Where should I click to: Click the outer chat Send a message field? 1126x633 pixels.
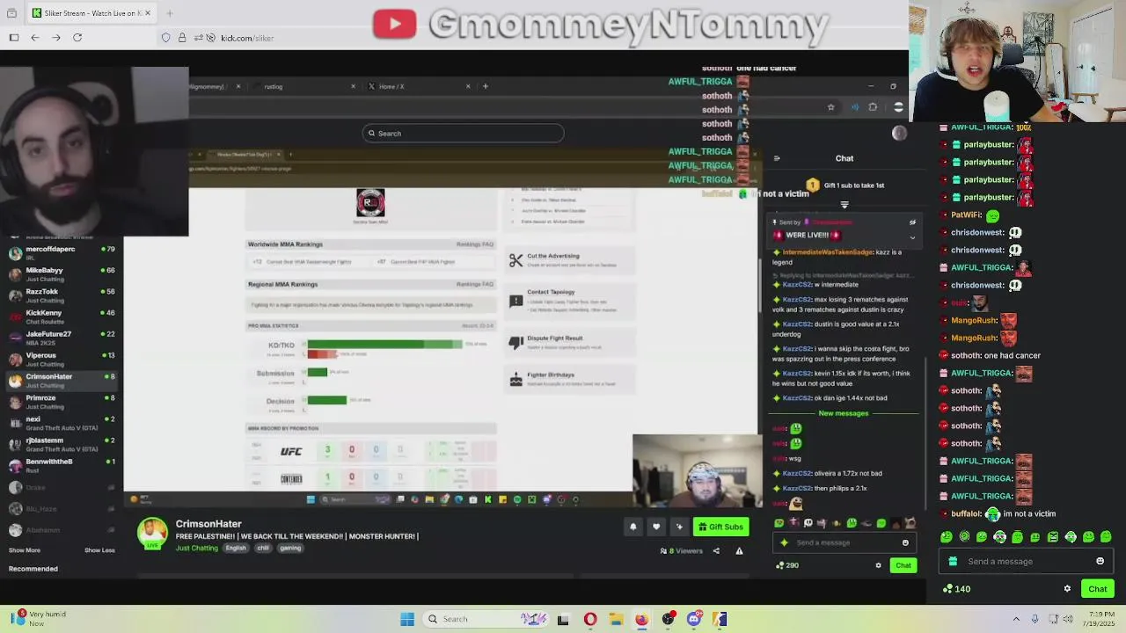tap(1026, 561)
